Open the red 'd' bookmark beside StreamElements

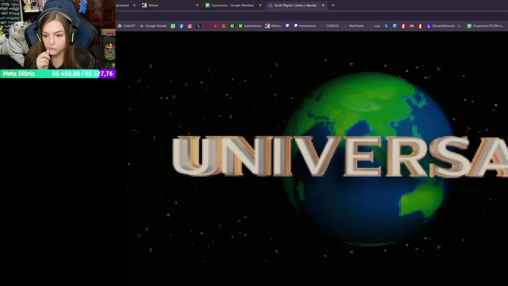tap(420, 26)
